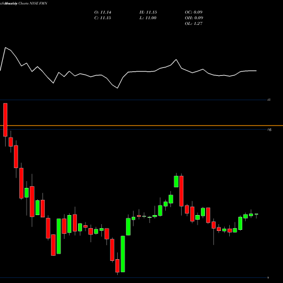Click the orange horizontal price line

141,126
